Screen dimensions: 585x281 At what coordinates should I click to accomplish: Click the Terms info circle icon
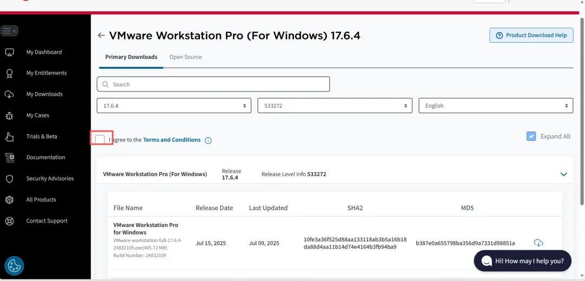[208, 141]
